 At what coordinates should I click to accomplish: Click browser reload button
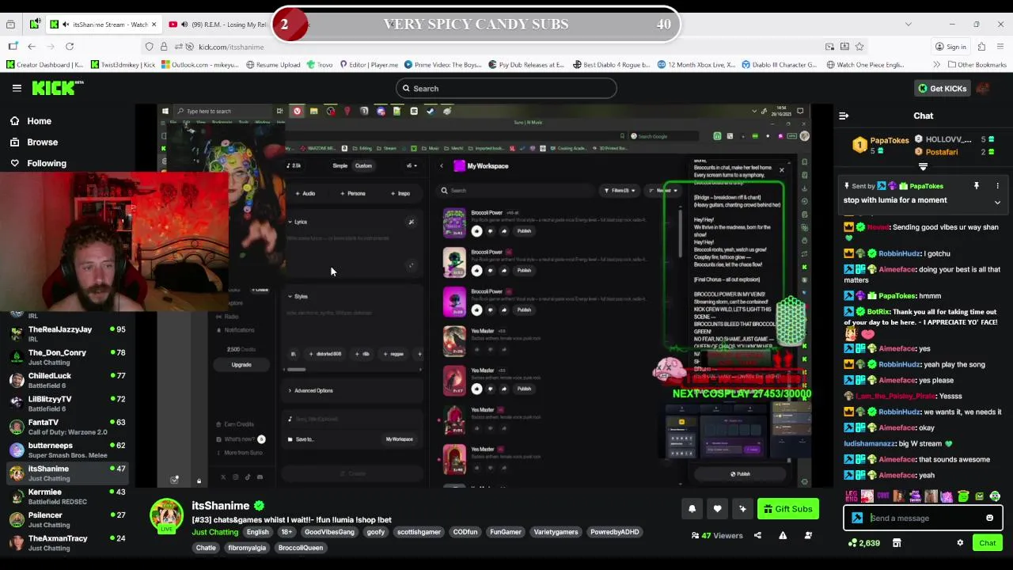coord(70,47)
